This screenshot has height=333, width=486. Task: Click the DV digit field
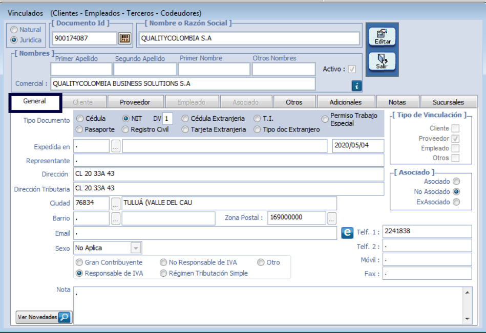(x=167, y=119)
